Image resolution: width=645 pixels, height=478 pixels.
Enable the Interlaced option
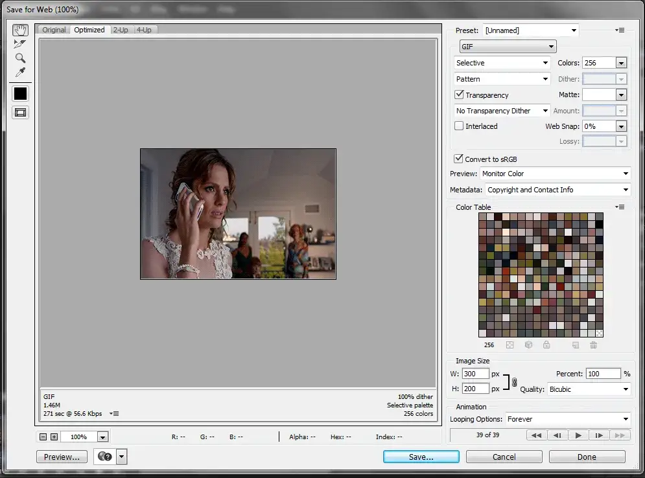459,126
